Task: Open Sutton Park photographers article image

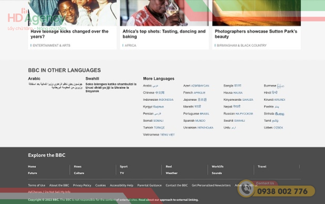Action: tap(256, 13)
